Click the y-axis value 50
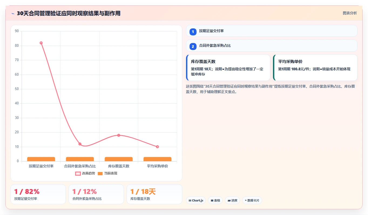The height and width of the screenshot is (215, 368). tap(17, 89)
